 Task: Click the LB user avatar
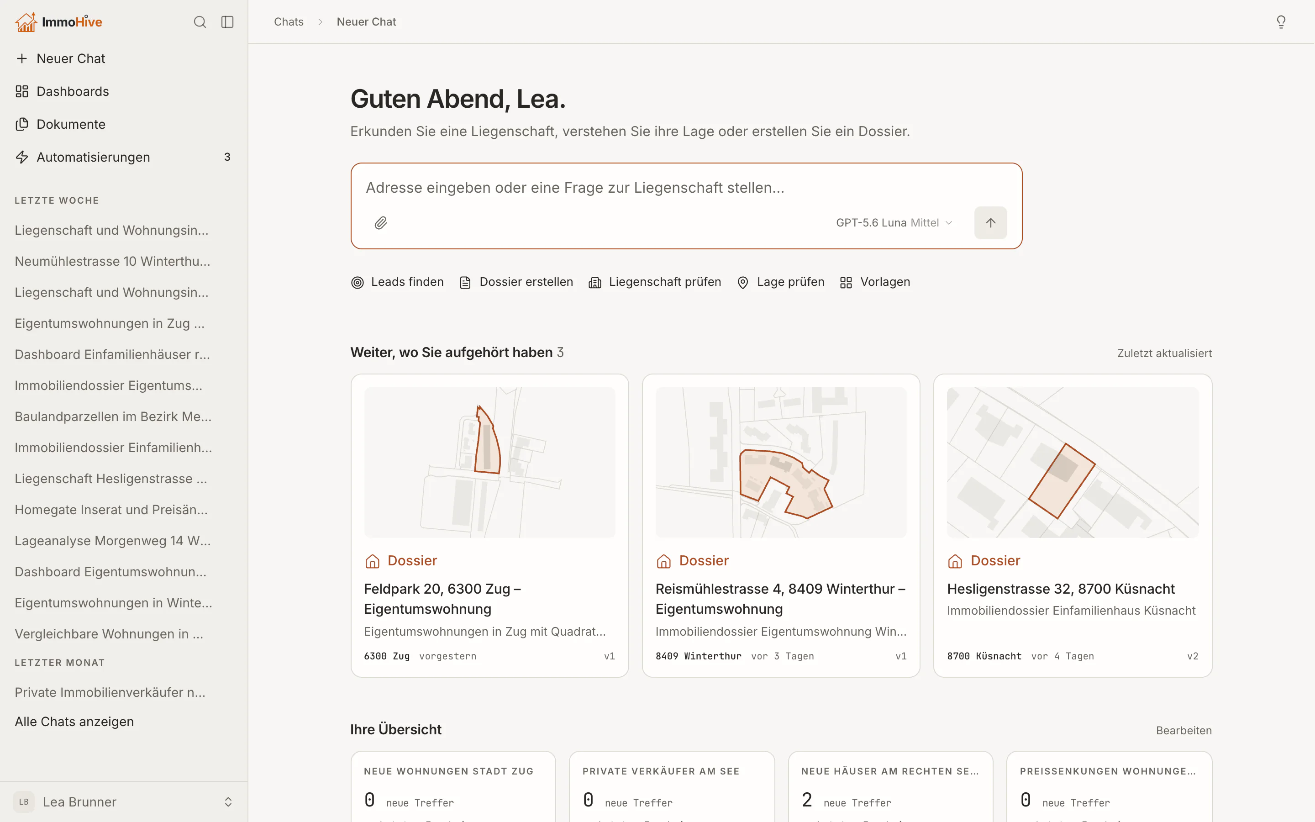24,802
